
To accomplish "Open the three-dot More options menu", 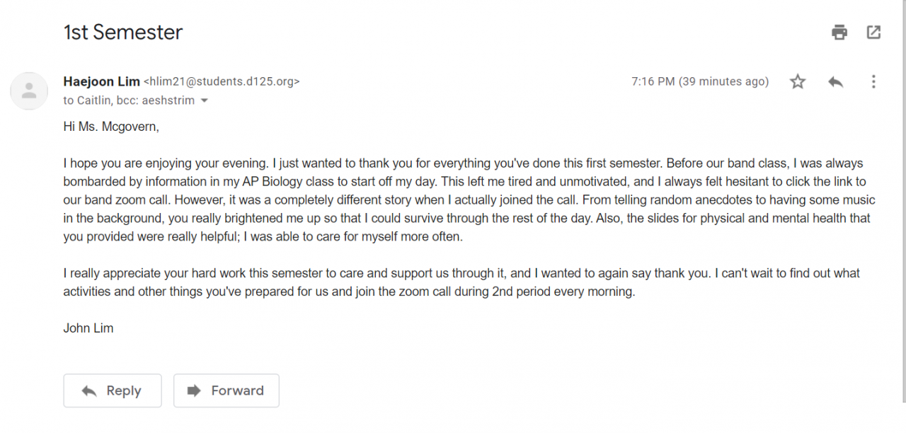I will point(873,82).
